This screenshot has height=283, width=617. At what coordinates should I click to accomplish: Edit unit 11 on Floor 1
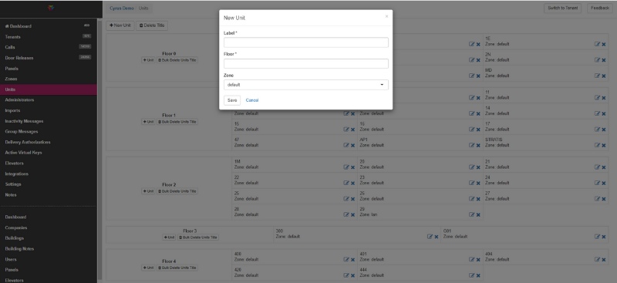(x=597, y=98)
